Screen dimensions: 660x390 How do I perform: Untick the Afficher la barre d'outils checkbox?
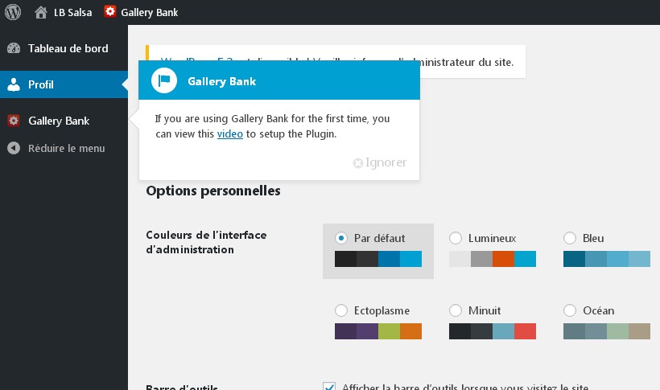pyautogui.click(x=329, y=386)
